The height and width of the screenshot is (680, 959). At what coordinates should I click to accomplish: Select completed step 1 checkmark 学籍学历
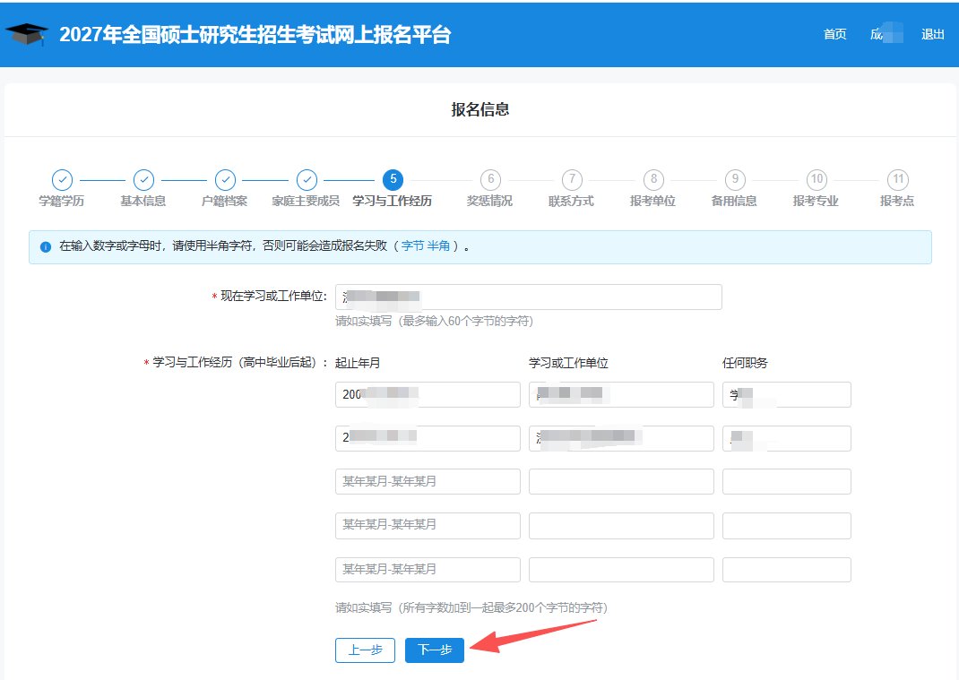pos(63,180)
